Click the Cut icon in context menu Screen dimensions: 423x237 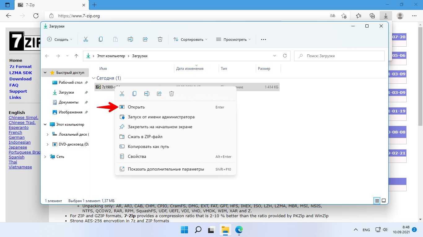click(x=122, y=94)
